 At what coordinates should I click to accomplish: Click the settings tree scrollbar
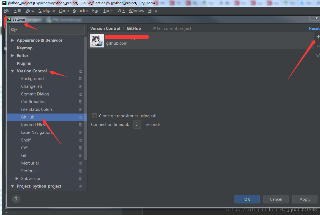[85, 99]
